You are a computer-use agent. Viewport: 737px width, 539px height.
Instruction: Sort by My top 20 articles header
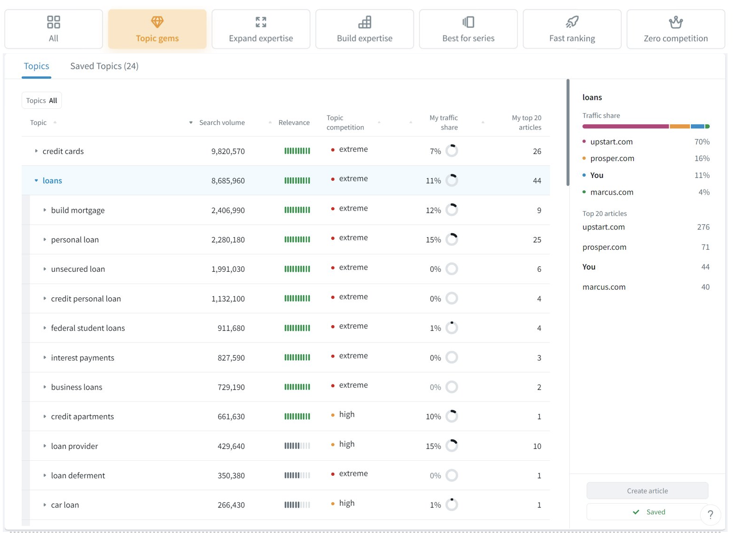click(x=526, y=122)
